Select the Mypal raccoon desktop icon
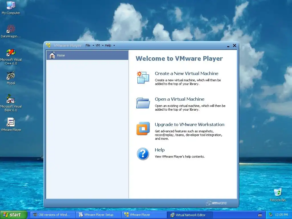The width and height of the screenshot is (292, 219). [x=11, y=78]
